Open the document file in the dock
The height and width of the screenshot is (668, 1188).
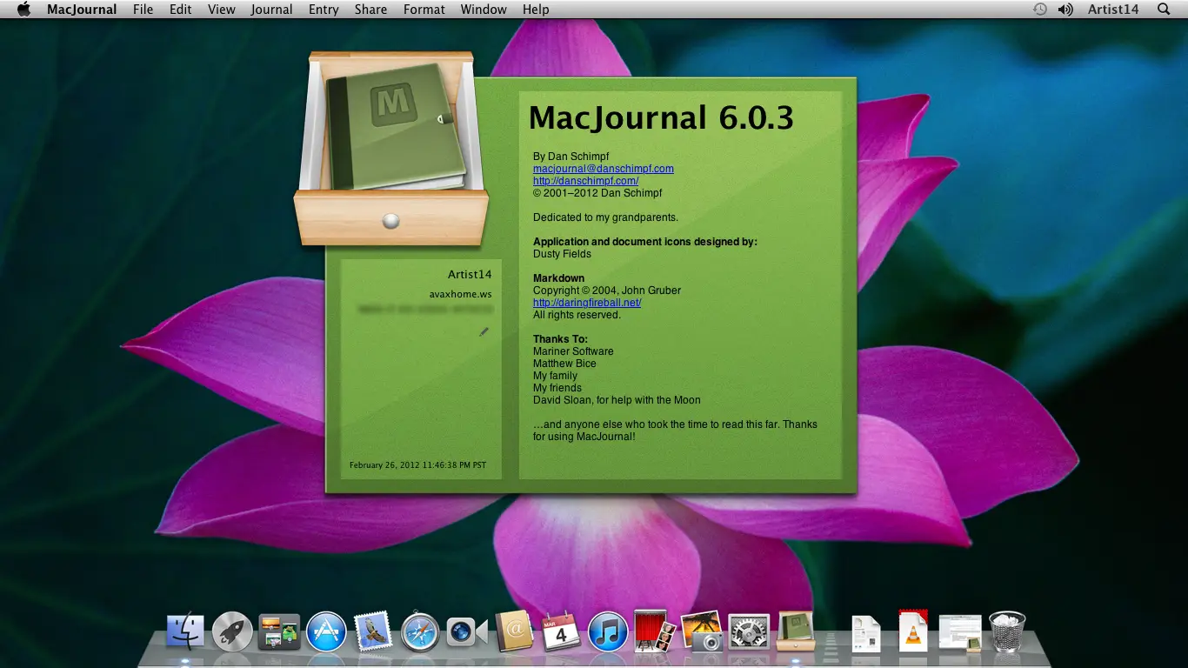tap(865, 633)
